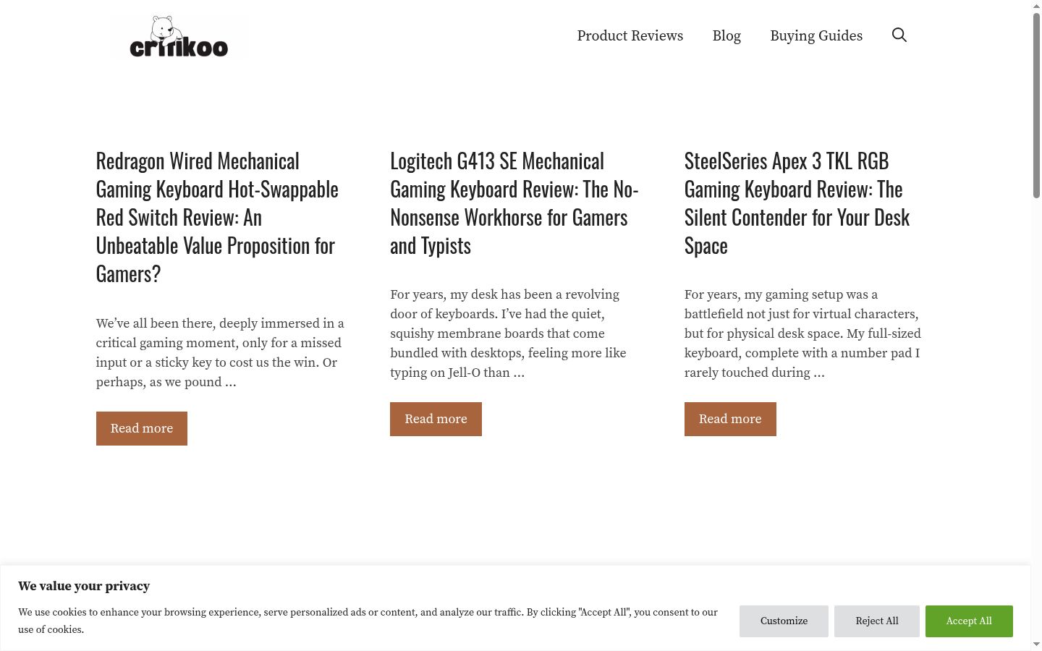Click the Critikoo bear logo
Viewport: 1042px width, 651px height.
click(179, 36)
